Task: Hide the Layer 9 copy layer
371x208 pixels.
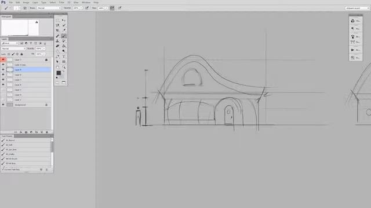Action: [3, 65]
